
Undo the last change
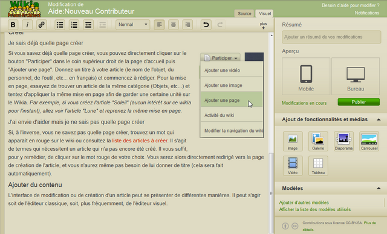click(x=206, y=25)
